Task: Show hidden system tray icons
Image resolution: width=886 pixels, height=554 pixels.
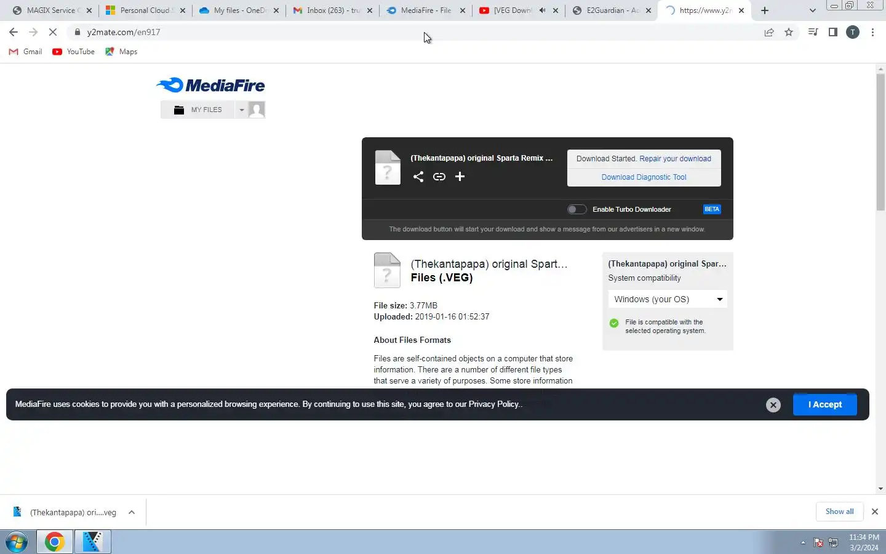Action: 803,542
